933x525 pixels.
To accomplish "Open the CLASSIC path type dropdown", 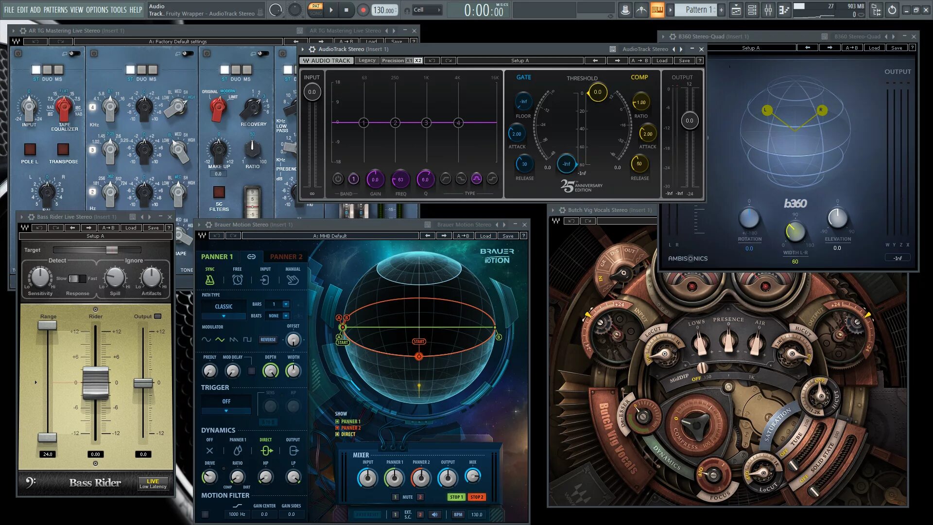I will coord(224,316).
